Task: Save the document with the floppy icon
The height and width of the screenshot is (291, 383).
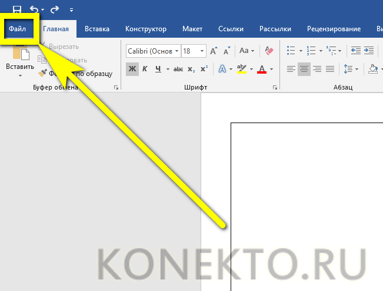Action: pos(17,9)
